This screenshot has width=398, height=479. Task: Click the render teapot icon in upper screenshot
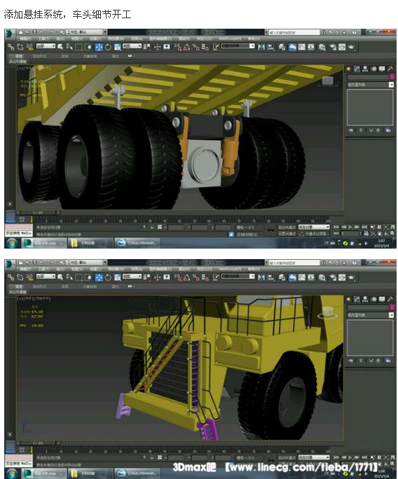point(351,47)
